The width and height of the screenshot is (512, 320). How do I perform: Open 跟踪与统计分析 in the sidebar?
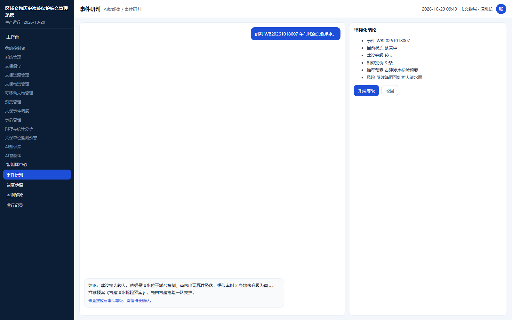tap(19, 129)
